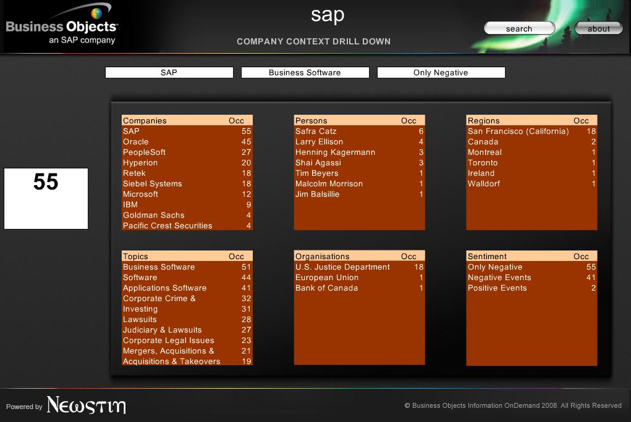Select SAP in the Companies list
Viewport: 631px width, 422px height.
click(x=187, y=131)
